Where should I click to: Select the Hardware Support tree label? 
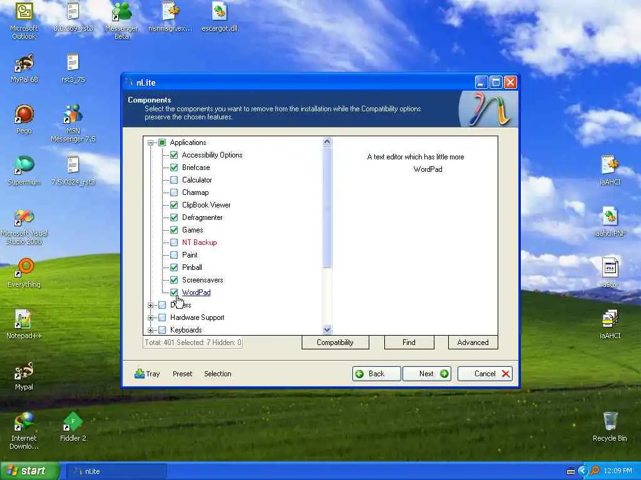coord(197,317)
